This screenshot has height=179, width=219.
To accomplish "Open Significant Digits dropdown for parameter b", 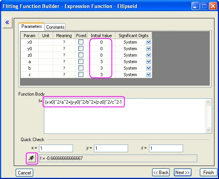I will coord(148,68).
